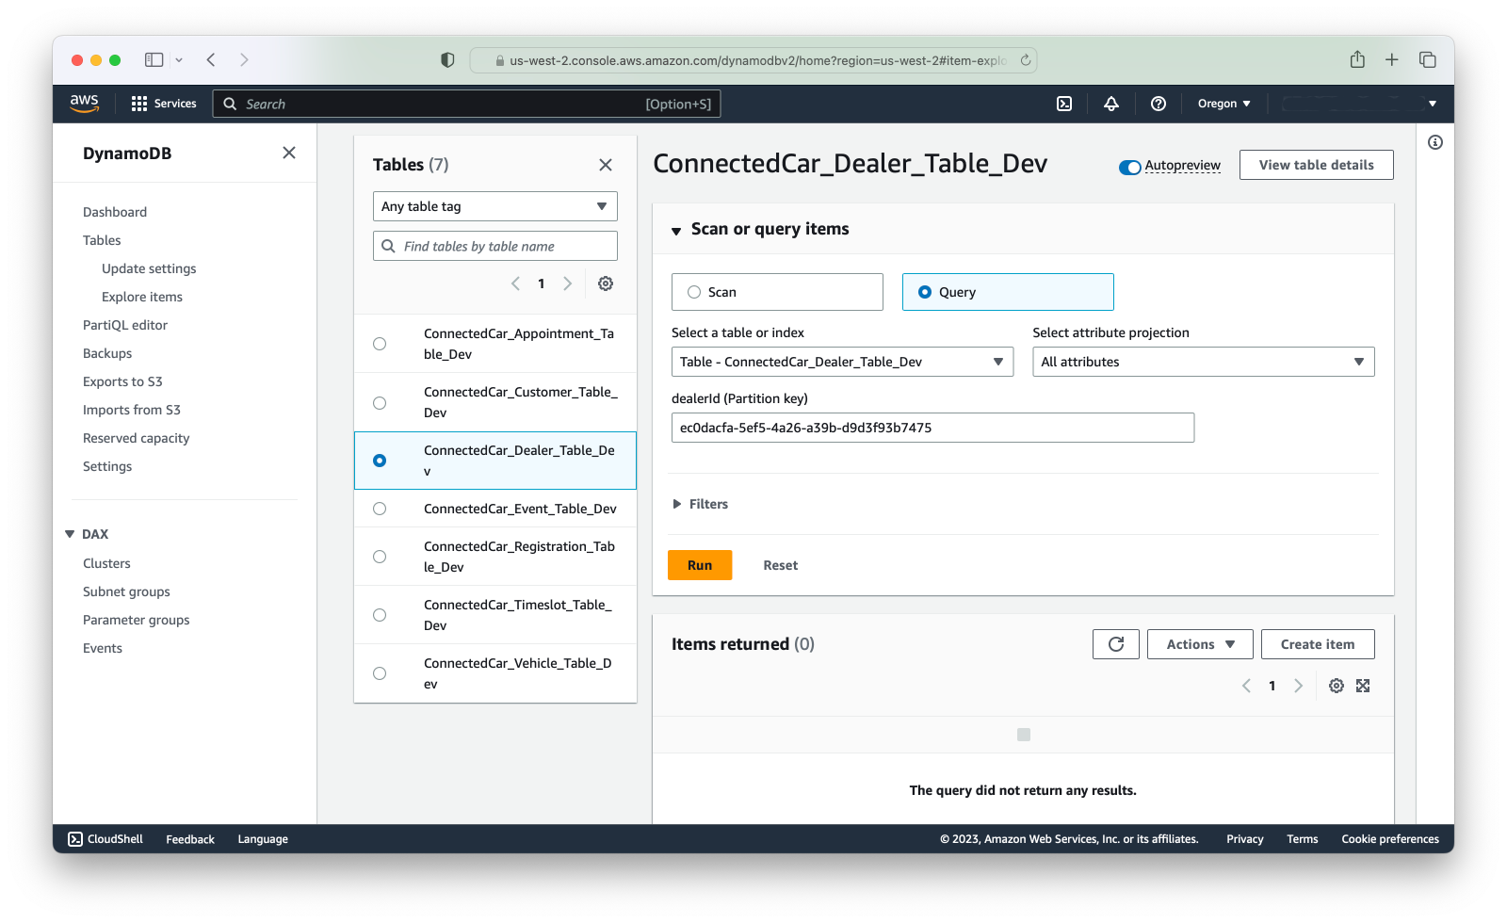
Task: Select ConnectedCar_Timeslot_Table_Dev radio button
Action: click(x=380, y=615)
